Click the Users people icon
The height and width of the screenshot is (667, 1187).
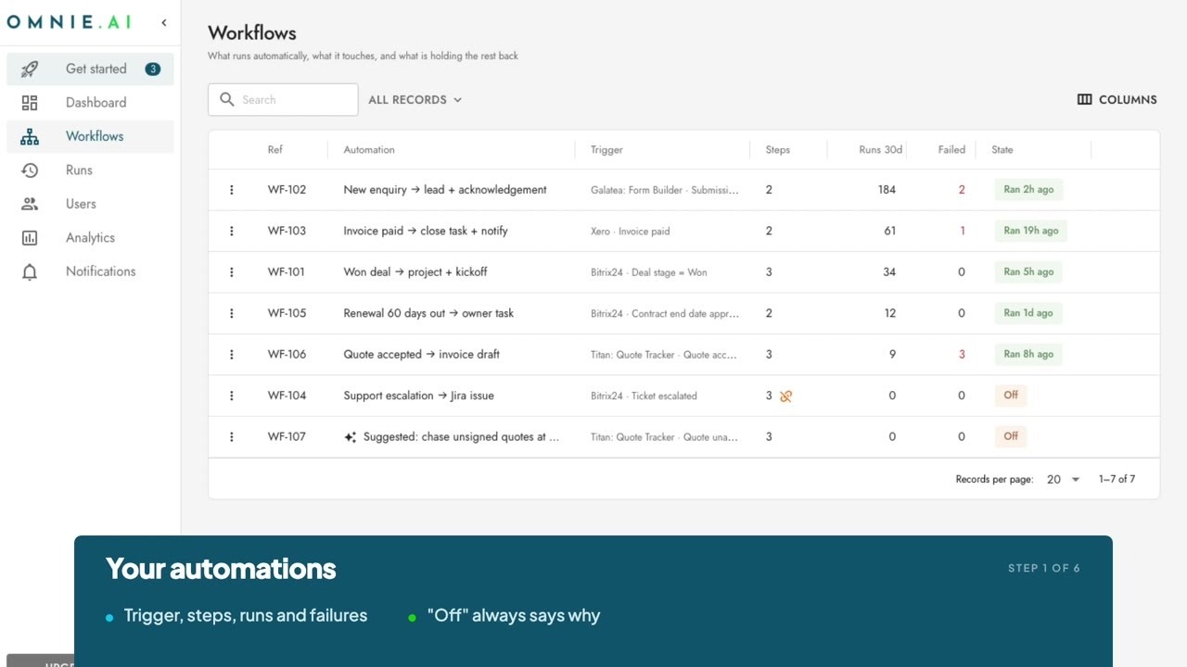30,204
